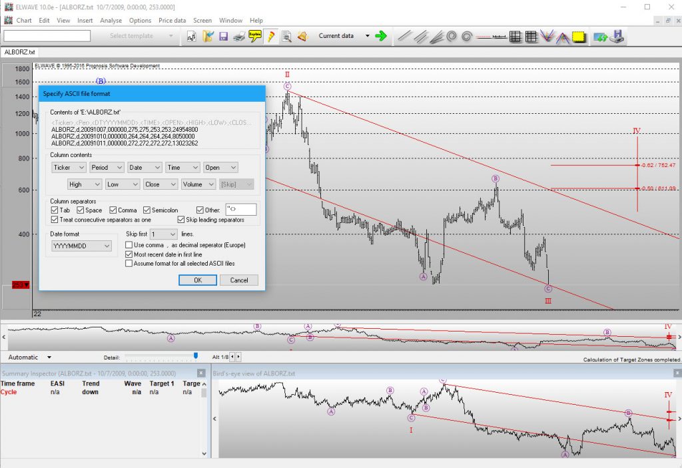The height and width of the screenshot is (468, 682).
Task: Close the Summary Inspector pane
Action: [201, 373]
